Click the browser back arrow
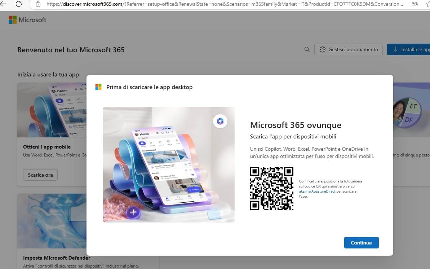 point(3,4)
